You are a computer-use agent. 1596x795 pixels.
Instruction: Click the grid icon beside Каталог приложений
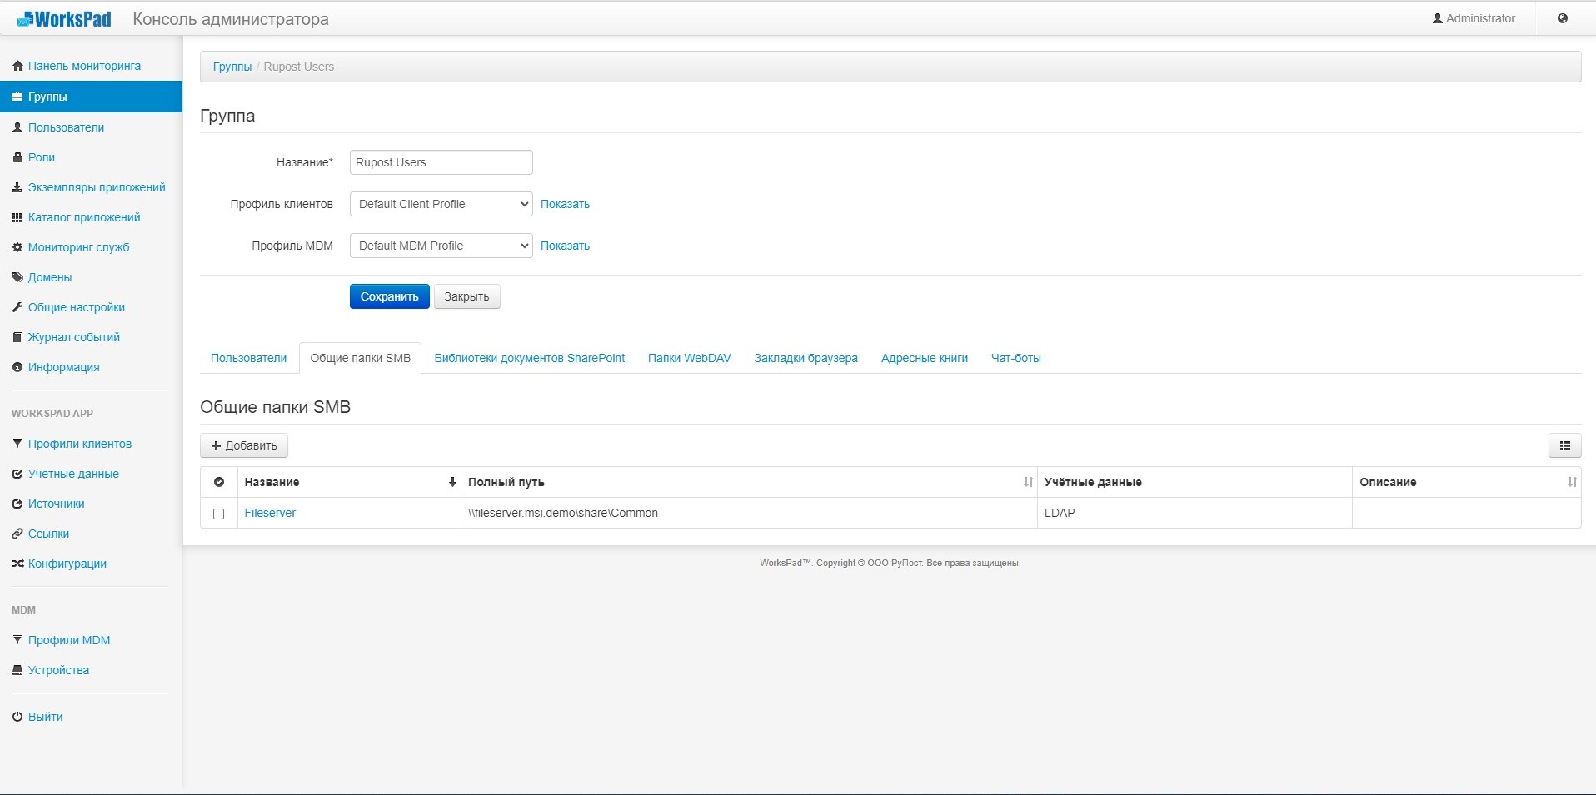point(17,217)
